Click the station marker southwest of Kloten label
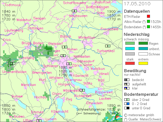 [x=63, y=56]
